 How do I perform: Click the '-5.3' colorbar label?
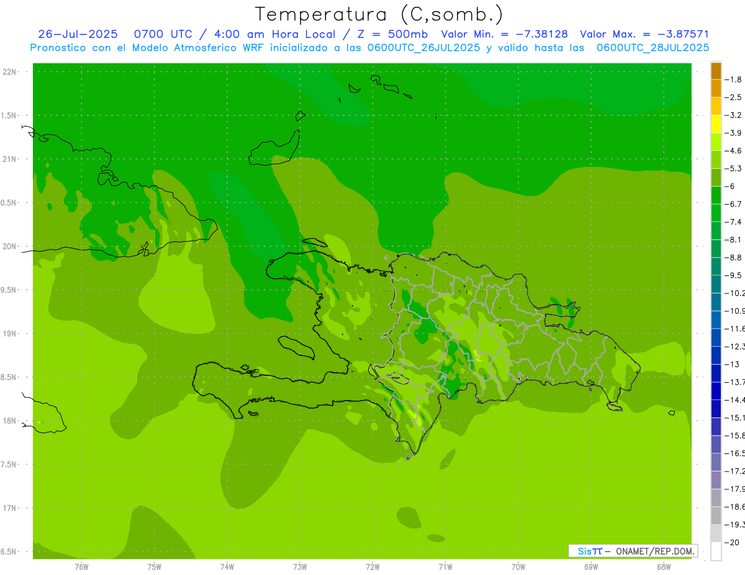point(734,168)
